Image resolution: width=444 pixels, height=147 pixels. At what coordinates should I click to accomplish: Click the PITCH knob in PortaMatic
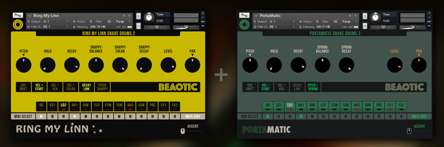[x=250, y=65]
